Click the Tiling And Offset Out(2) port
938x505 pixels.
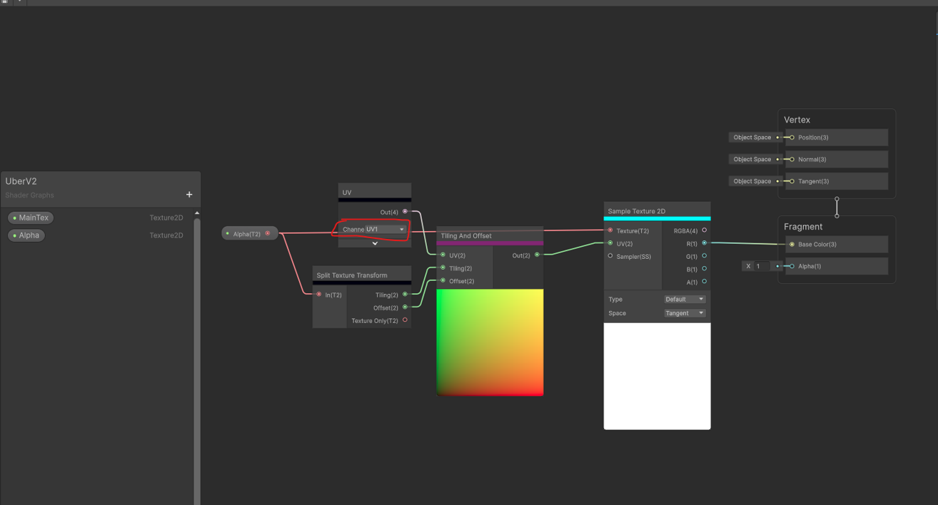(x=537, y=255)
